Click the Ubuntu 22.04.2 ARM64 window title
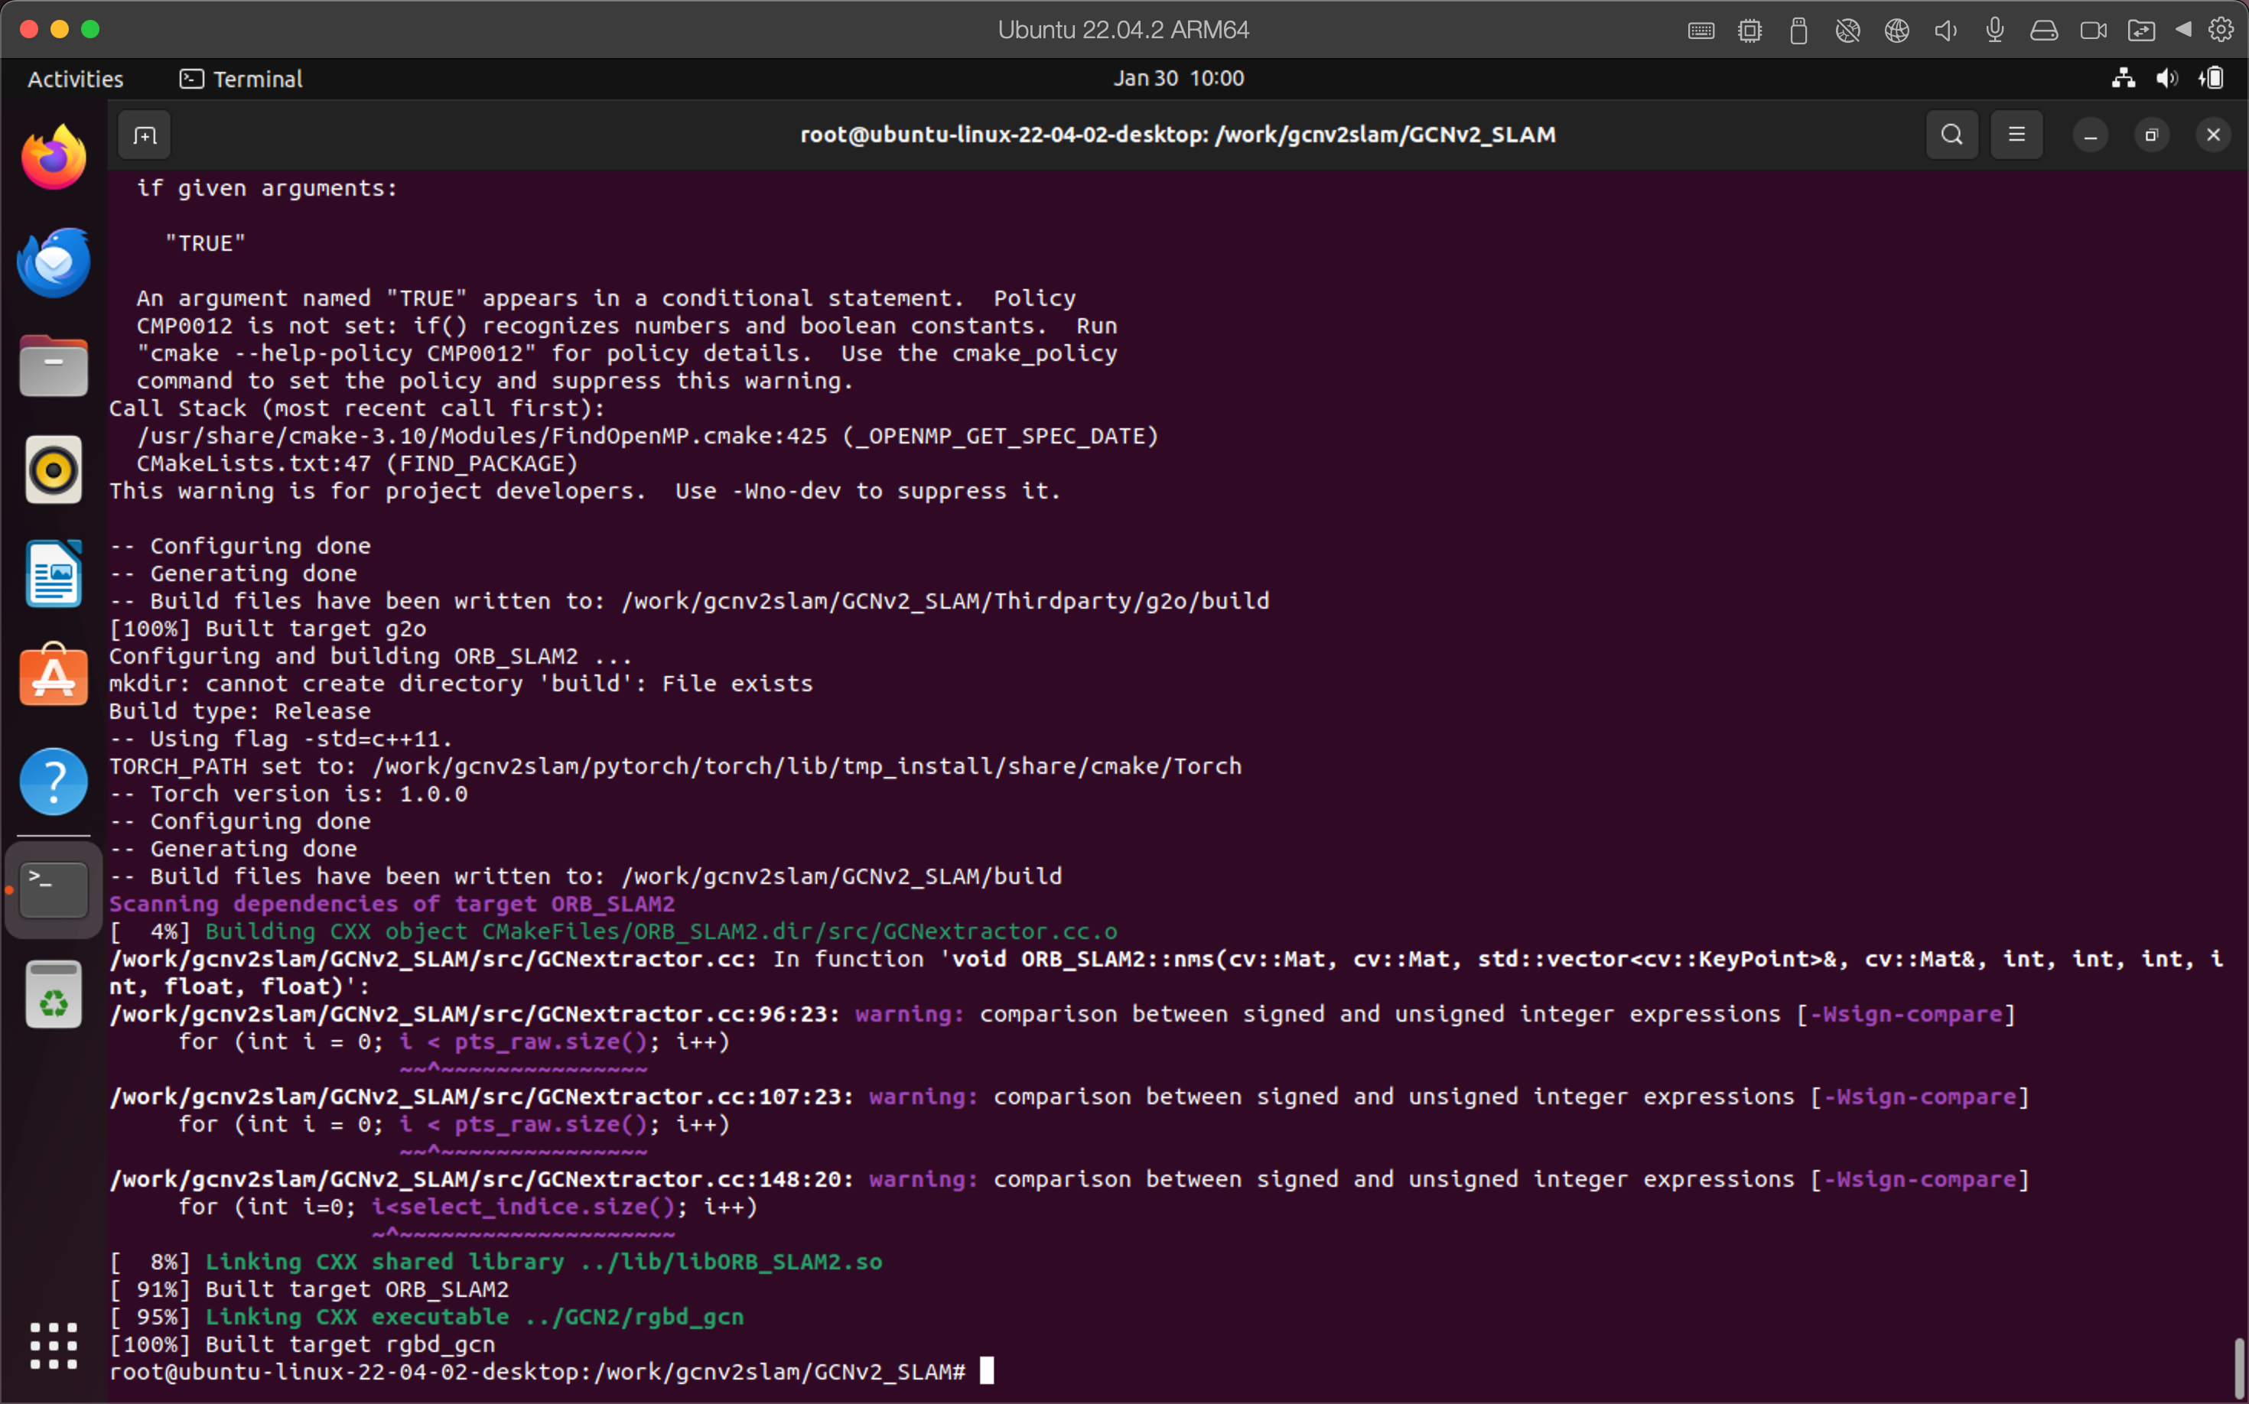The width and height of the screenshot is (2249, 1404). tap(1123, 30)
